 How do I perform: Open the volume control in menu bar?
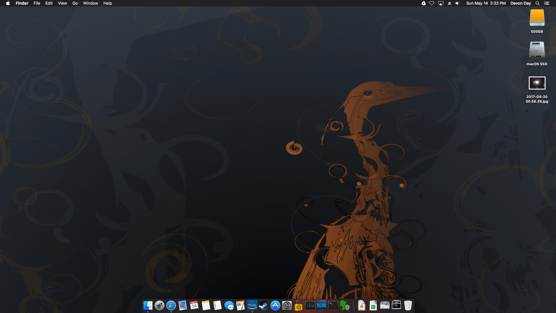pyautogui.click(x=457, y=3)
